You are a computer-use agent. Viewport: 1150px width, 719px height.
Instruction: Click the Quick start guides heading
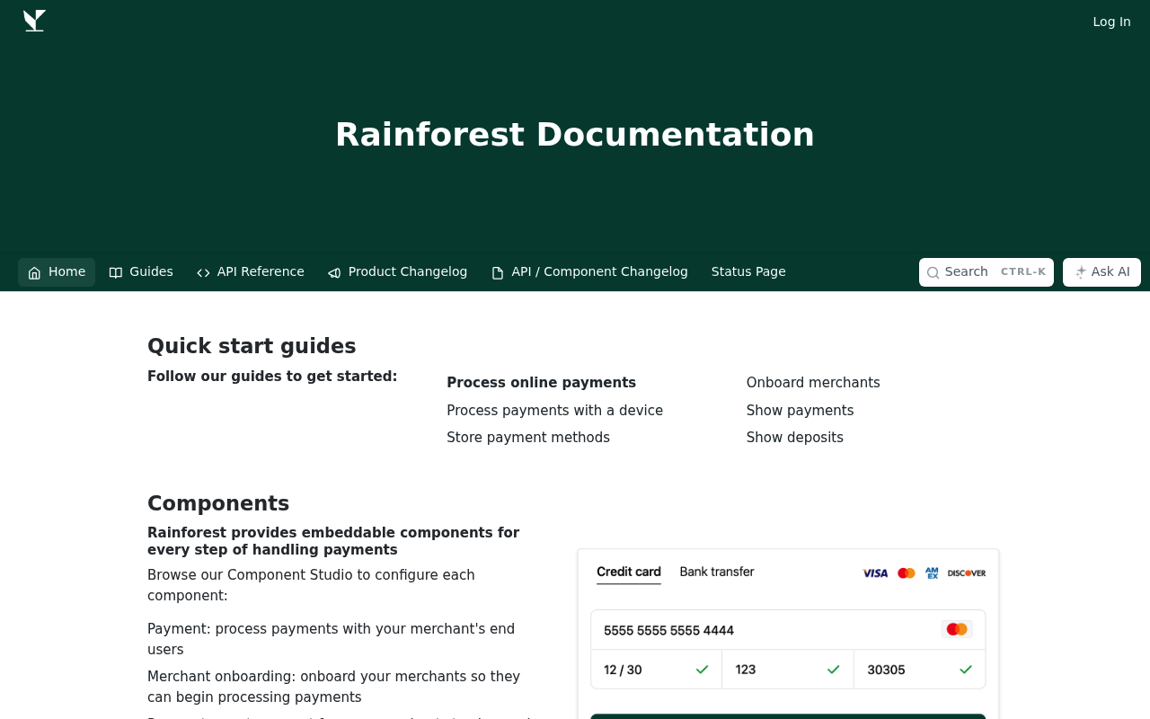point(252,346)
